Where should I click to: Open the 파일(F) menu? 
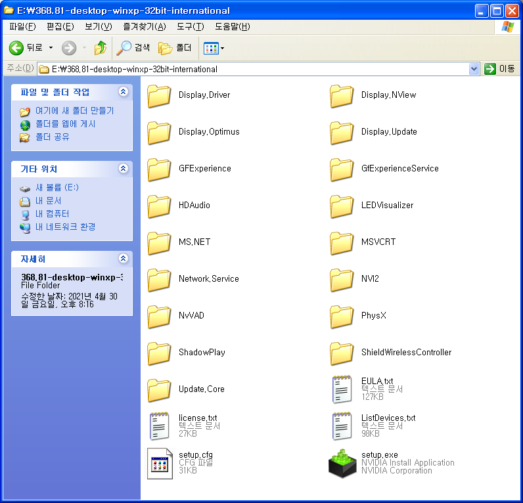[x=22, y=27]
